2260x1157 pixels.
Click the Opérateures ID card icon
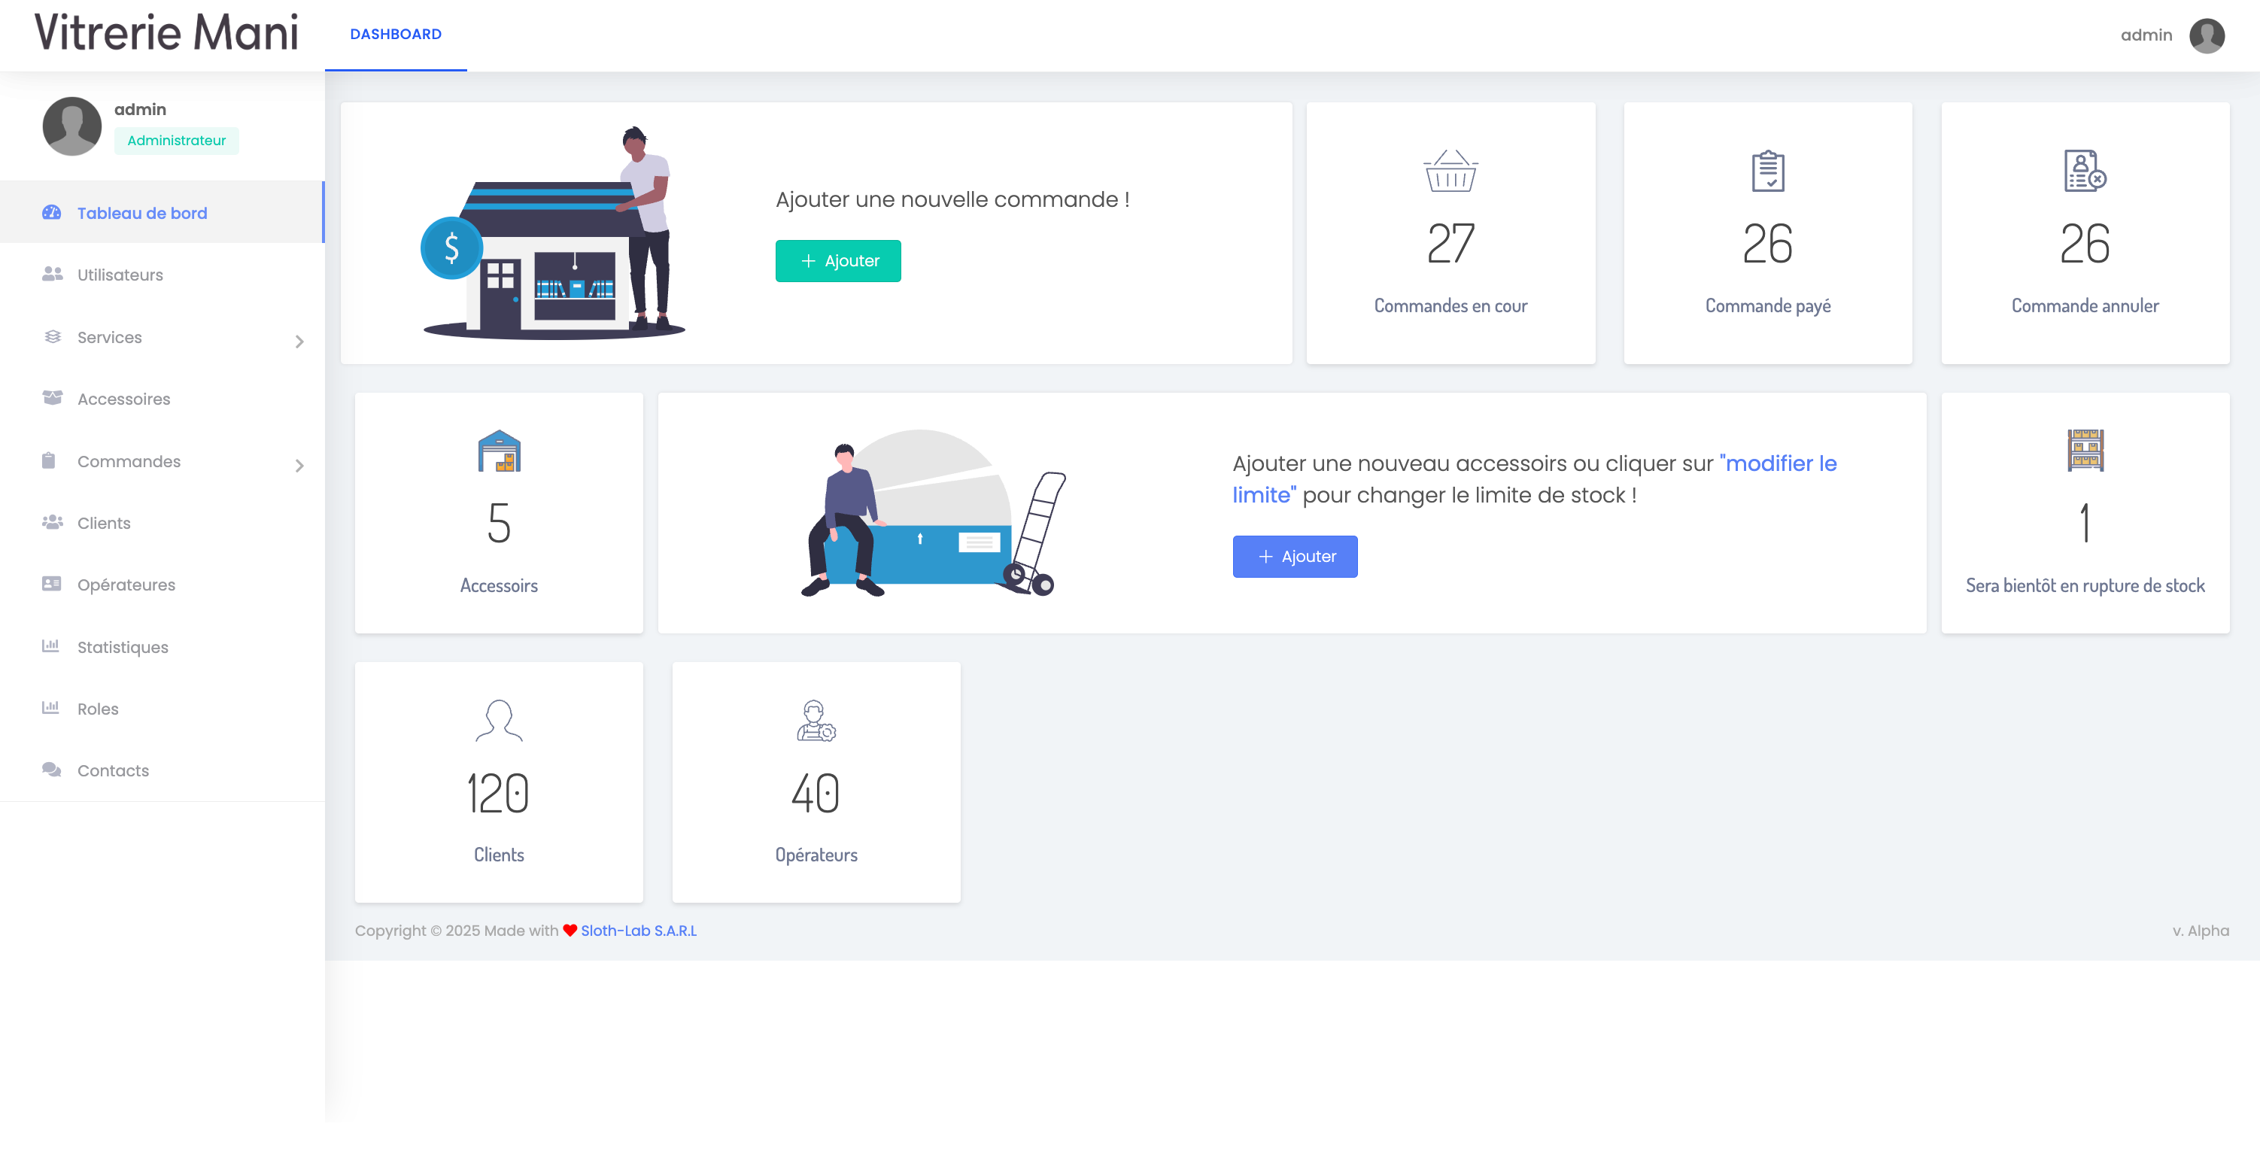tap(52, 583)
